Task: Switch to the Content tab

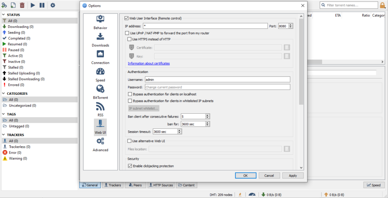Action: pos(186,185)
